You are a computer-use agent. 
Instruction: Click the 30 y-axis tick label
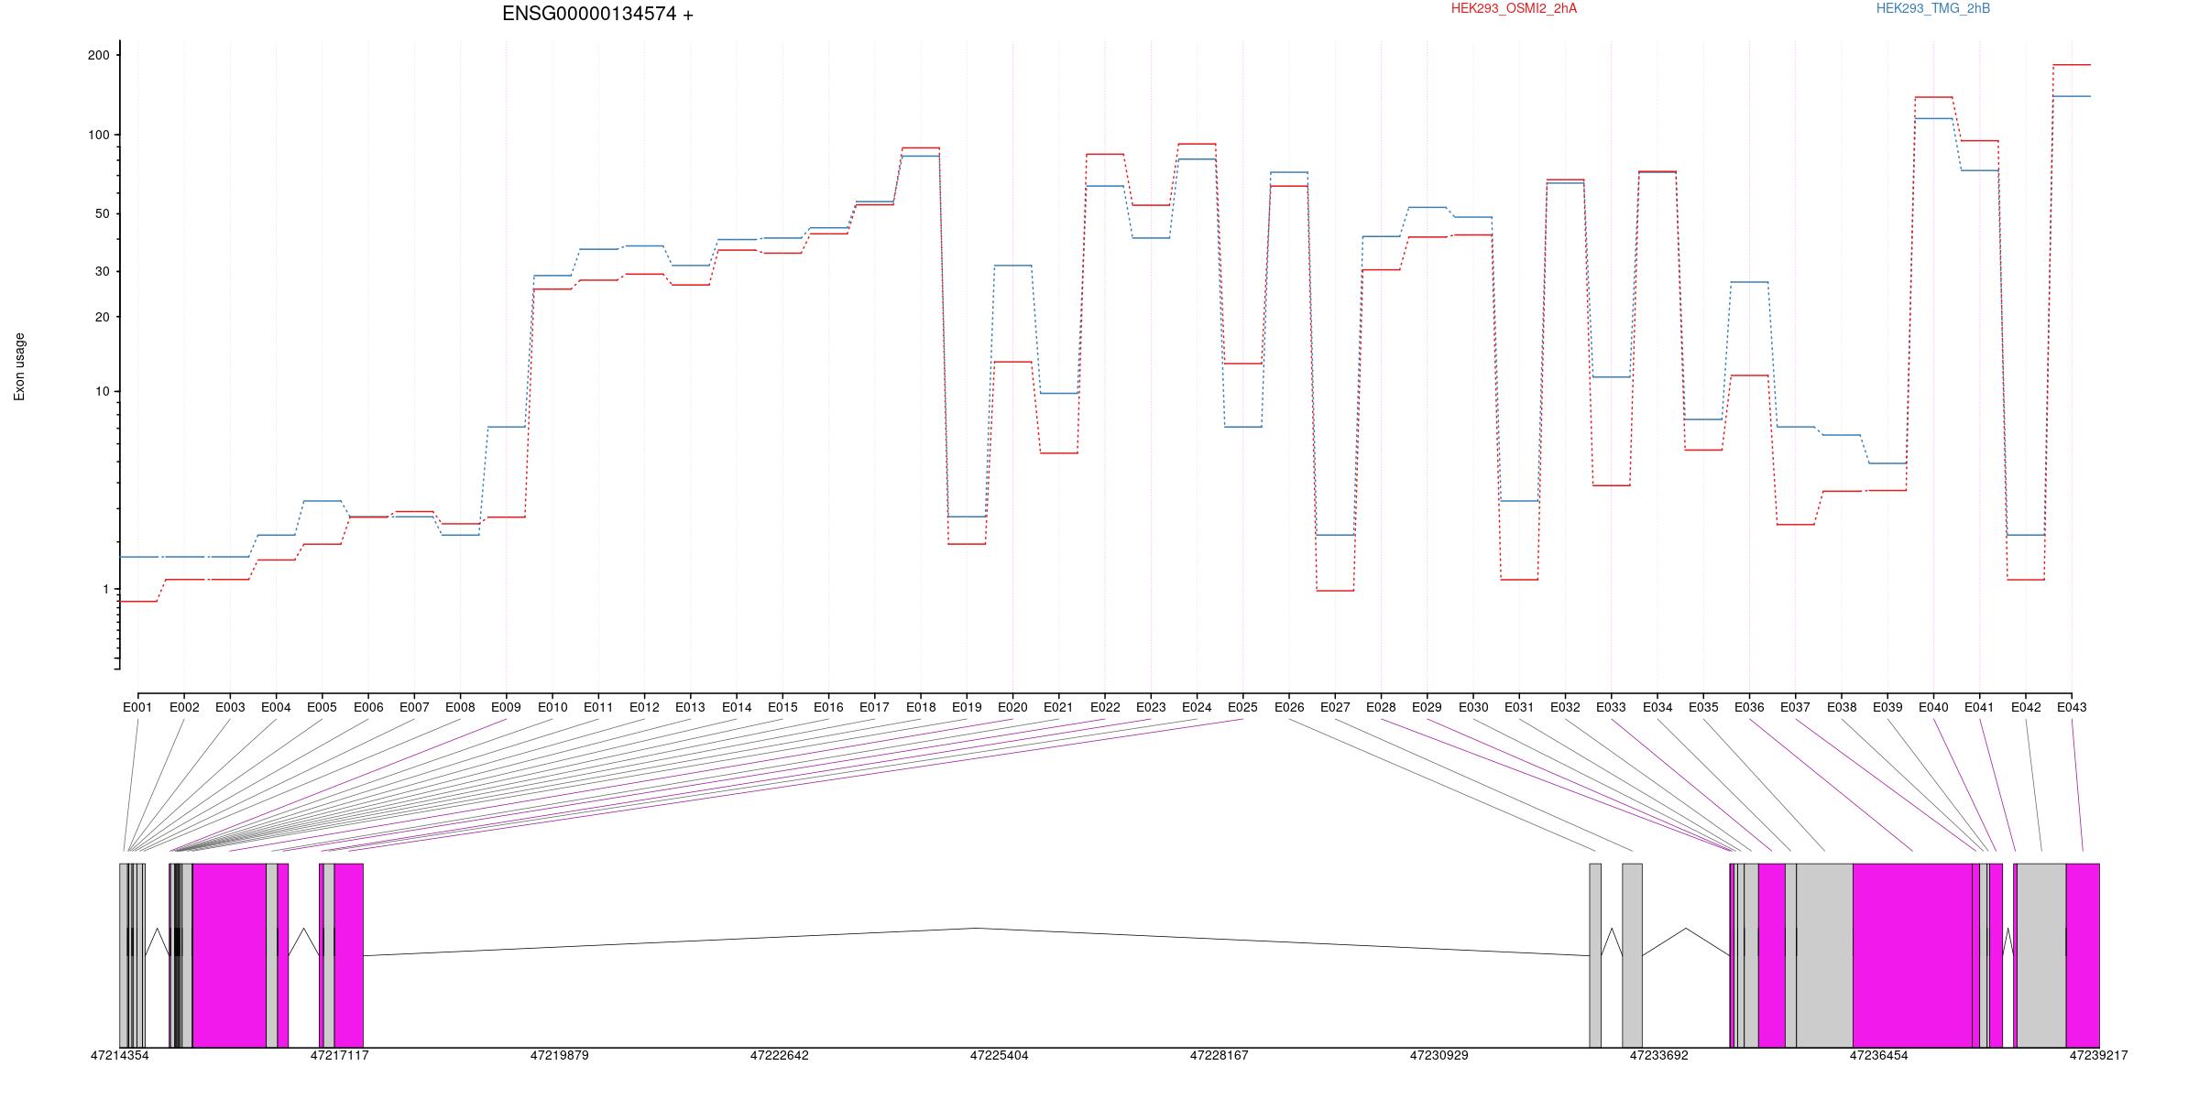pos(102,271)
